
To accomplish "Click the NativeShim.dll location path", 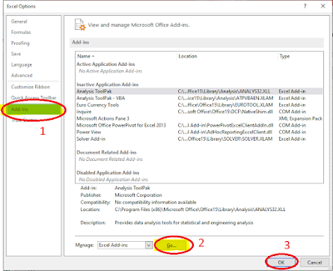I will tap(225, 112).
